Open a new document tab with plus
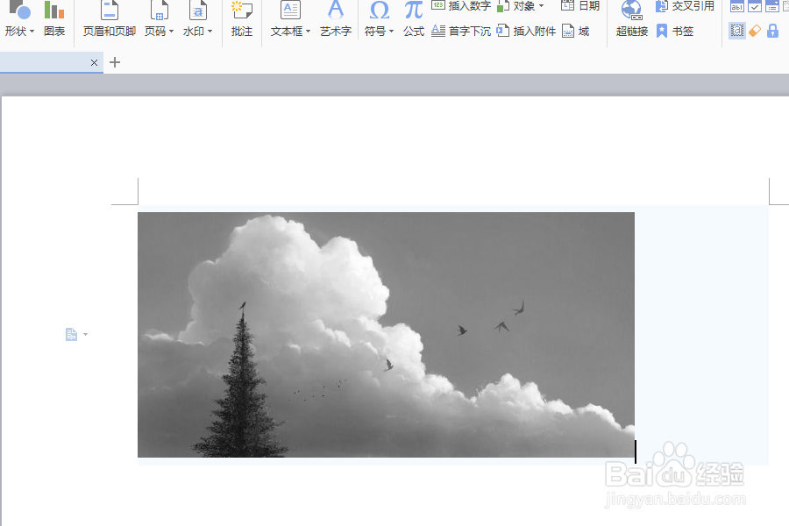This screenshot has width=789, height=526. (x=115, y=62)
